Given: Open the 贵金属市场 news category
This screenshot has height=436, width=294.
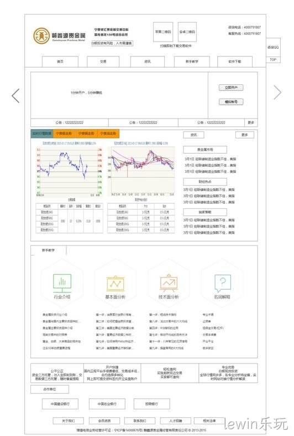Looking at the screenshot, I should point(205,150).
